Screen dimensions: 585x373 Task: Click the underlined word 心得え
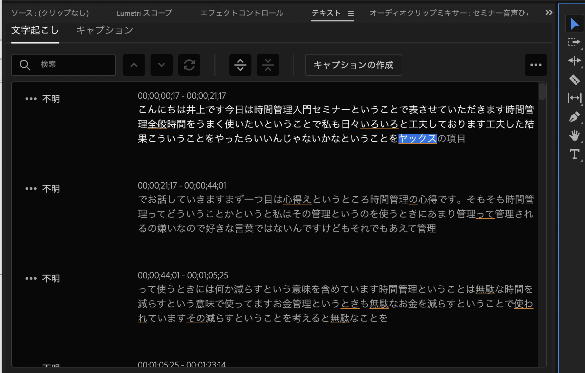(297, 199)
